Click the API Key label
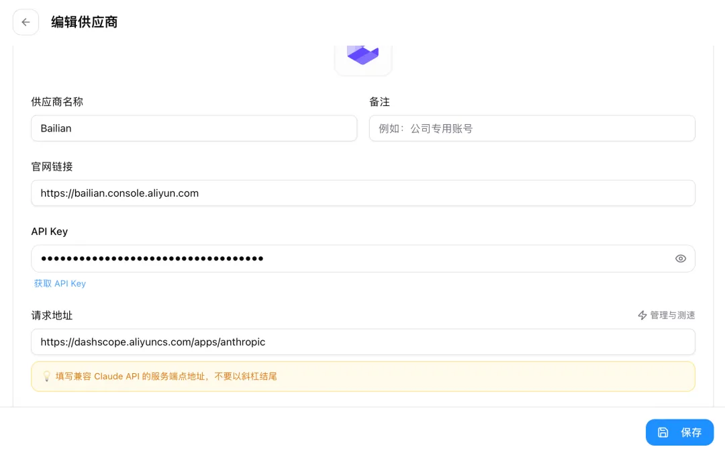 (x=50, y=232)
